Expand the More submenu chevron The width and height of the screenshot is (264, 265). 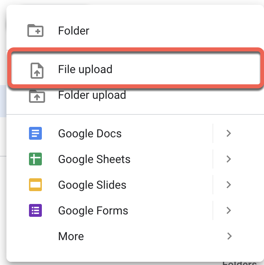pos(229,236)
